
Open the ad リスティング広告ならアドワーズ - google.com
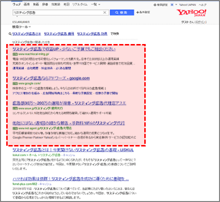click(51, 78)
